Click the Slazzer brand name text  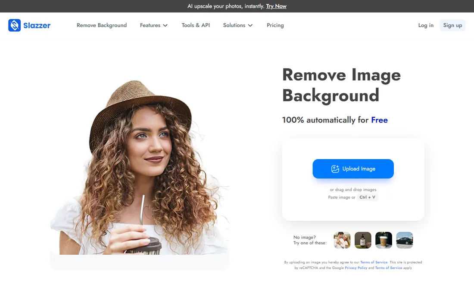point(37,25)
